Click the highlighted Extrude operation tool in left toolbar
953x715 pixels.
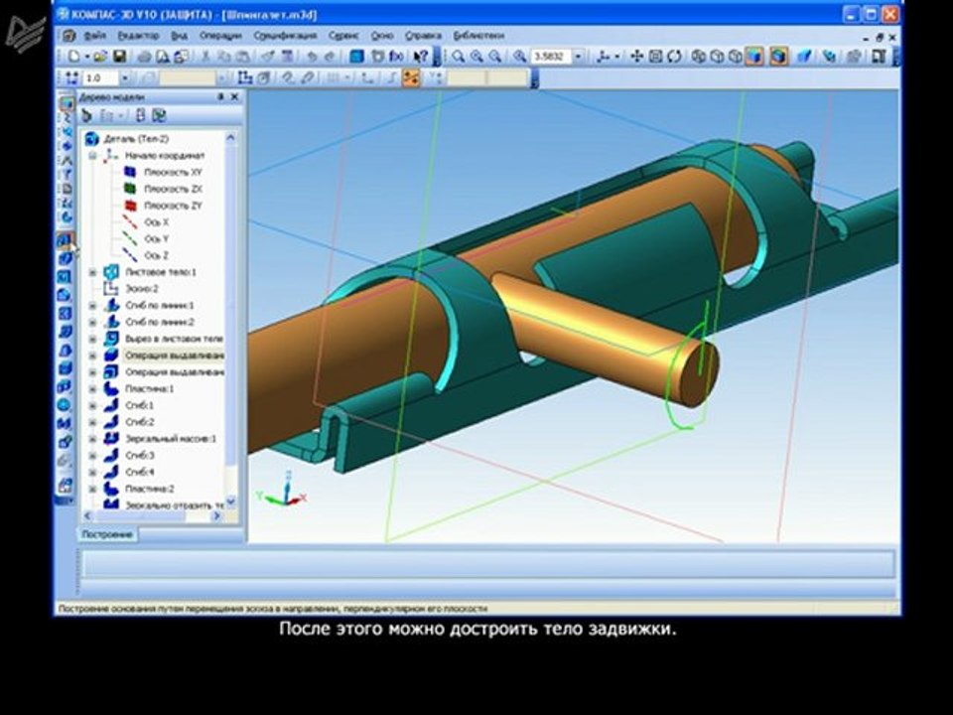pos(66,240)
